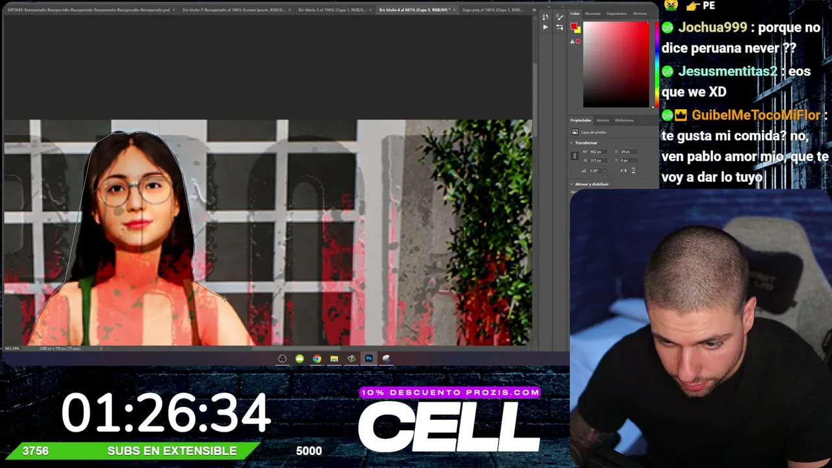Open the rotation angle dropdown
The width and height of the screenshot is (832, 468).
[605, 171]
